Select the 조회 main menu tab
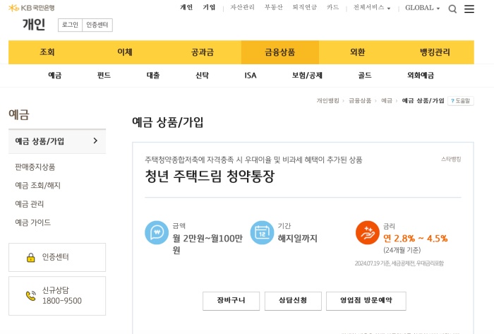Viewport: 494px width, 334px height. [x=47, y=52]
